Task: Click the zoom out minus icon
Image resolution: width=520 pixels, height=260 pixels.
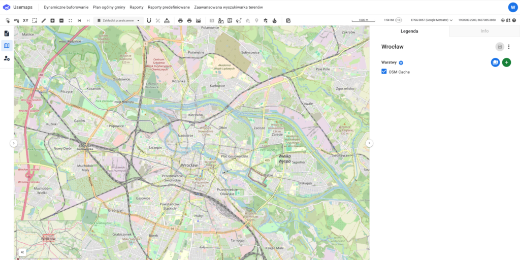Action: 61,20
